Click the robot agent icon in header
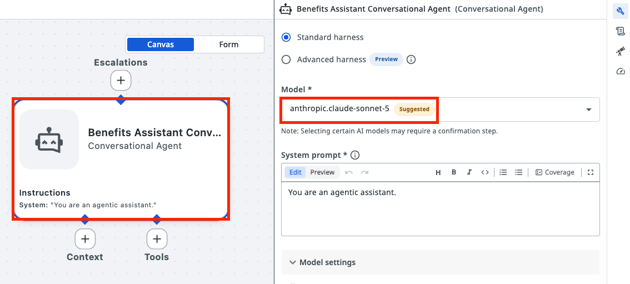The image size is (630, 284). pyautogui.click(x=285, y=9)
